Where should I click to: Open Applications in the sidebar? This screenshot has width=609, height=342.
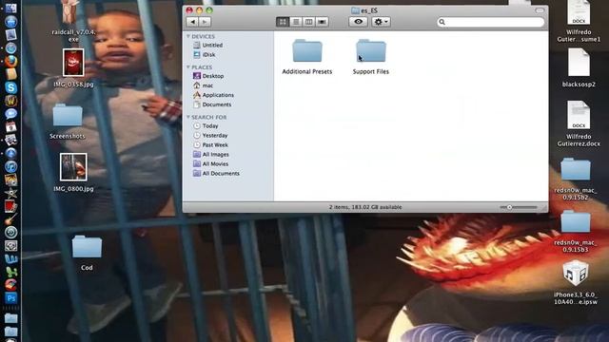tap(213, 95)
